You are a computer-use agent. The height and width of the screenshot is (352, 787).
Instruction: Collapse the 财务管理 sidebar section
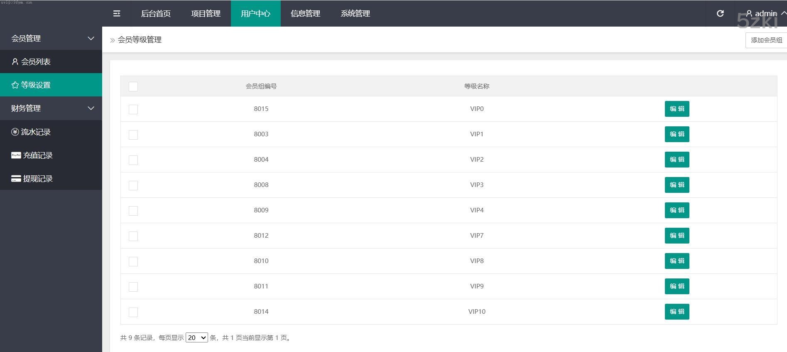(x=91, y=108)
